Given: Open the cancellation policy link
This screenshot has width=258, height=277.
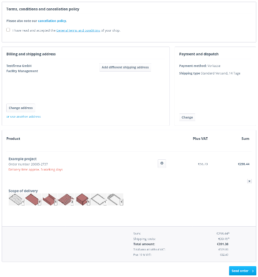Looking at the screenshot, I should (x=52, y=21).
